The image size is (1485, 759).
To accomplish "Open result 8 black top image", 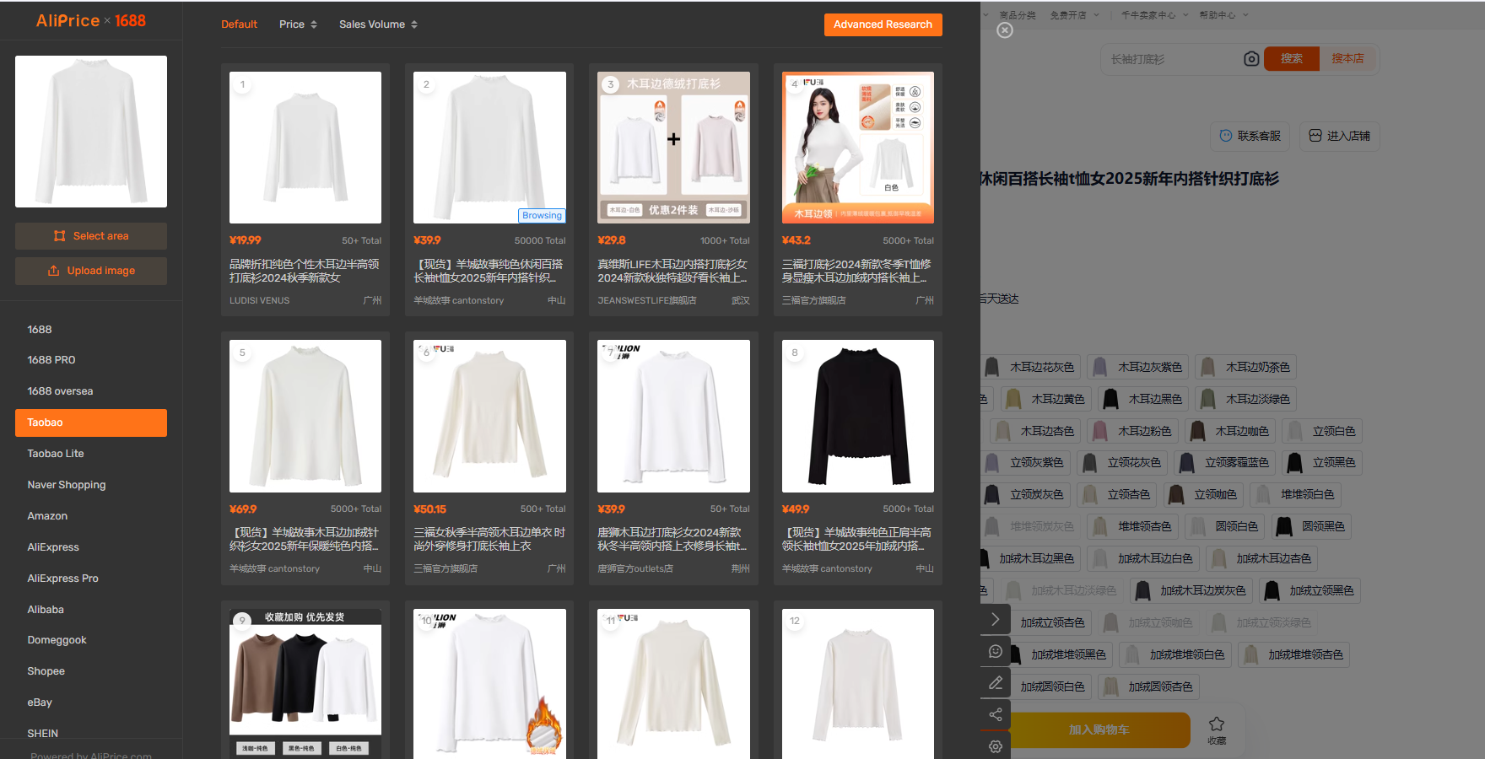I will 858,416.
